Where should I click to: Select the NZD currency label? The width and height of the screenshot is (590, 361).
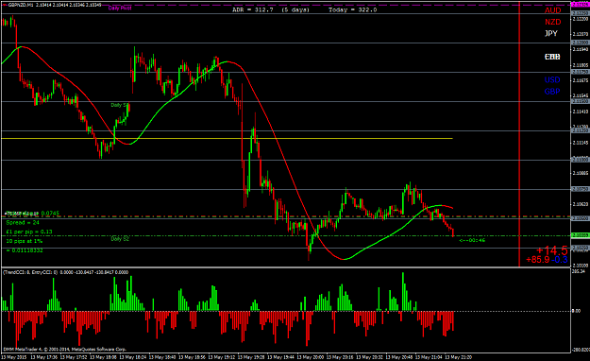(553, 22)
